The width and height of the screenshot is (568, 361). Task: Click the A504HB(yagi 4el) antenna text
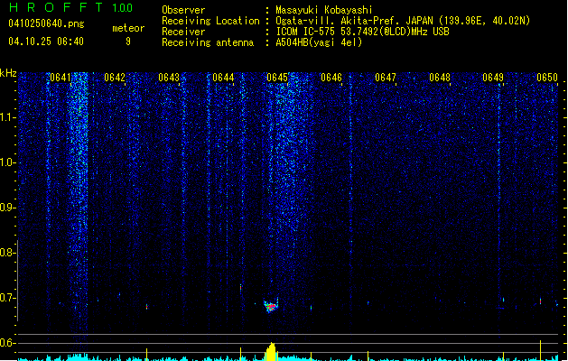pos(319,42)
